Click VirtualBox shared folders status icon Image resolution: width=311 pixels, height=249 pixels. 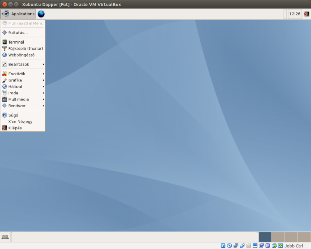pos(248,245)
